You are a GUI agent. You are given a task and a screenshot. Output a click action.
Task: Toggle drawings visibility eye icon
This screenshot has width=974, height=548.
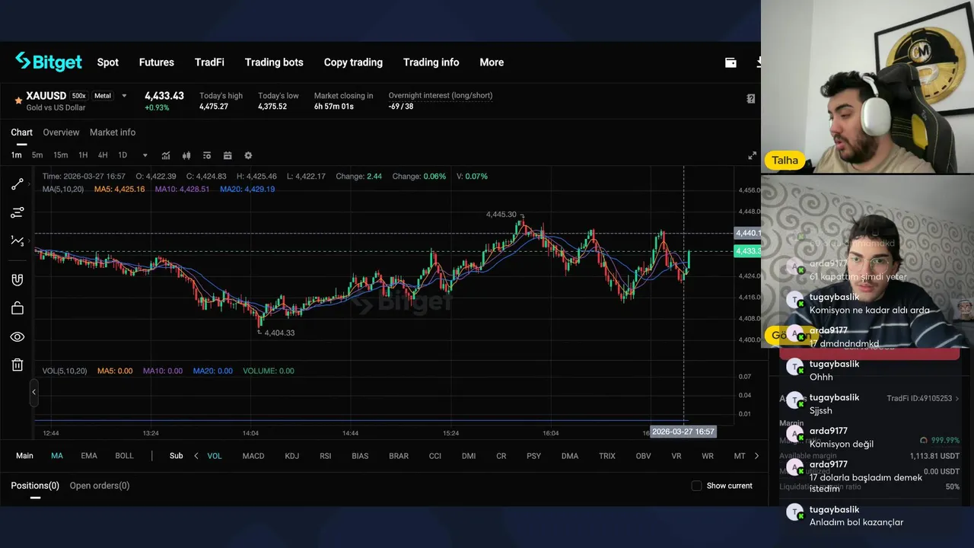pos(18,336)
